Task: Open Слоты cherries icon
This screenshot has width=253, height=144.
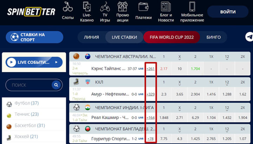Action: point(68,7)
